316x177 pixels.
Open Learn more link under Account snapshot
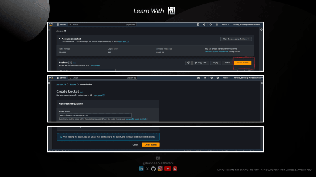click(x=124, y=42)
